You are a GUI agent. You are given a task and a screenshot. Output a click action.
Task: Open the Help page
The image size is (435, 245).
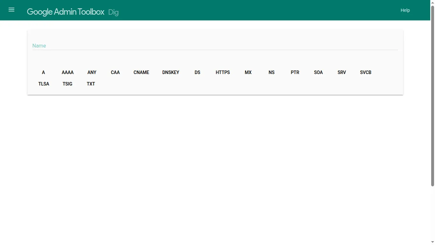coord(405,10)
